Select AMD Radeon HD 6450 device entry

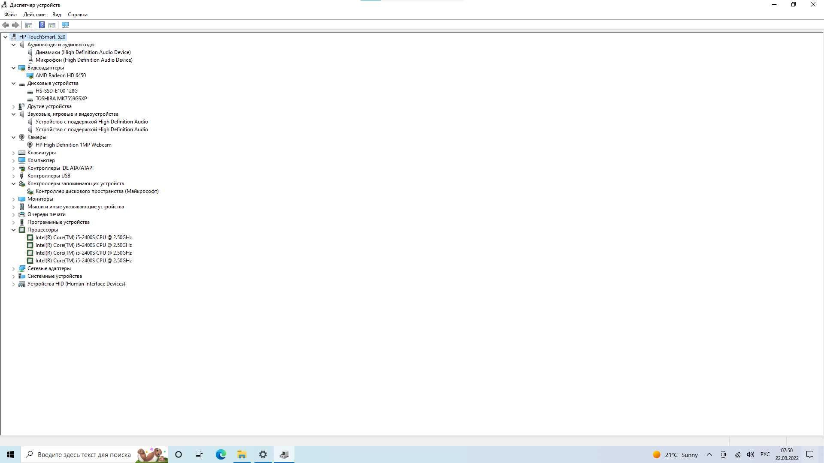click(61, 75)
